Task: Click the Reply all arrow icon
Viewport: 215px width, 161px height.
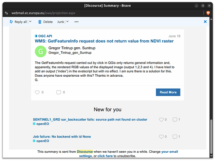Action: [x=11, y=22]
